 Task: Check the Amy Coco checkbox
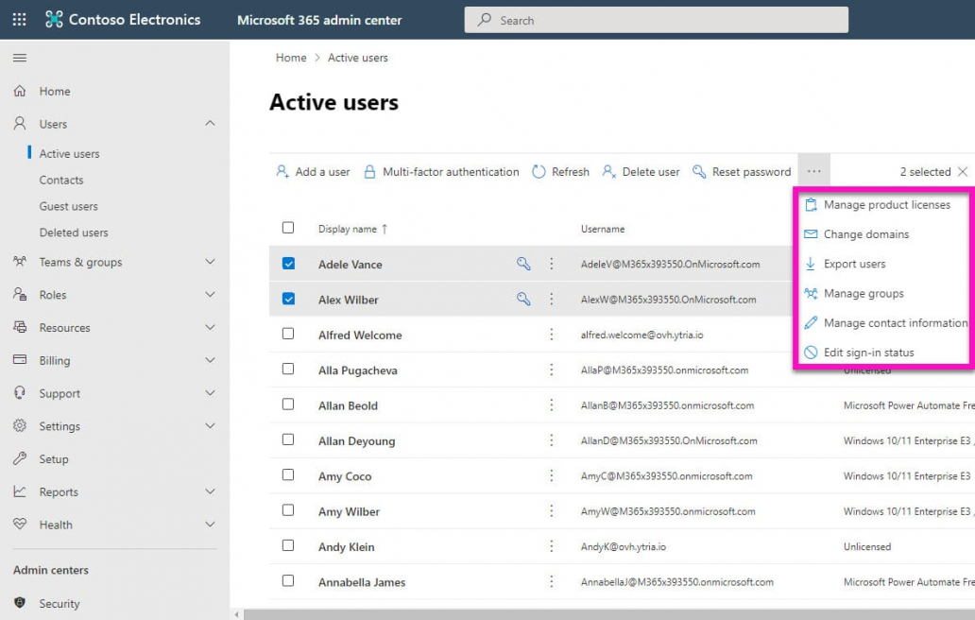tap(288, 474)
